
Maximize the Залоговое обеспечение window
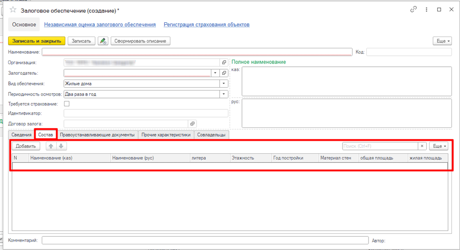click(439, 9)
